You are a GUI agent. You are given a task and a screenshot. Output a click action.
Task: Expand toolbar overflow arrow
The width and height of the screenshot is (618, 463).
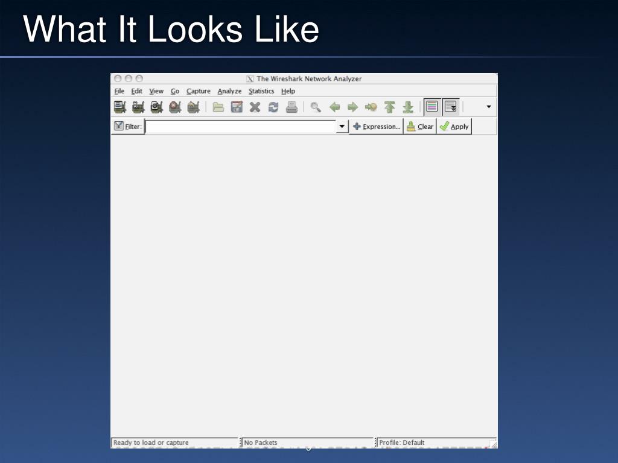[x=489, y=107]
